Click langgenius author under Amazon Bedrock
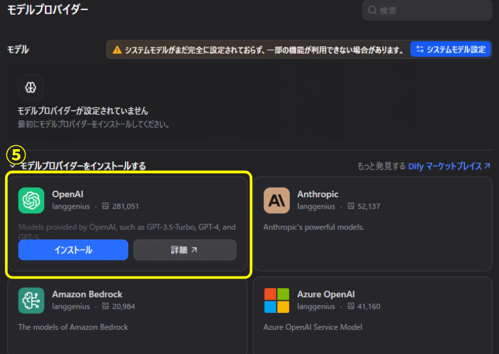This screenshot has width=499, height=354. pyautogui.click(x=71, y=307)
